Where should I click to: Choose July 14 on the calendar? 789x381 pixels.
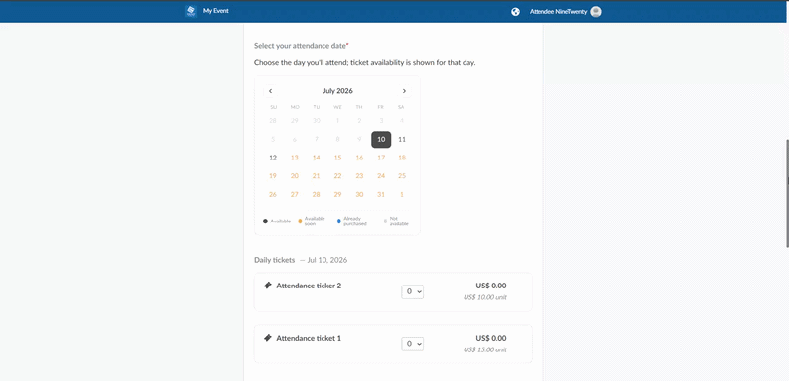[x=316, y=158]
